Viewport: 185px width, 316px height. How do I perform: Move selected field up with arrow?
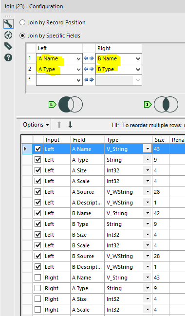point(59,125)
